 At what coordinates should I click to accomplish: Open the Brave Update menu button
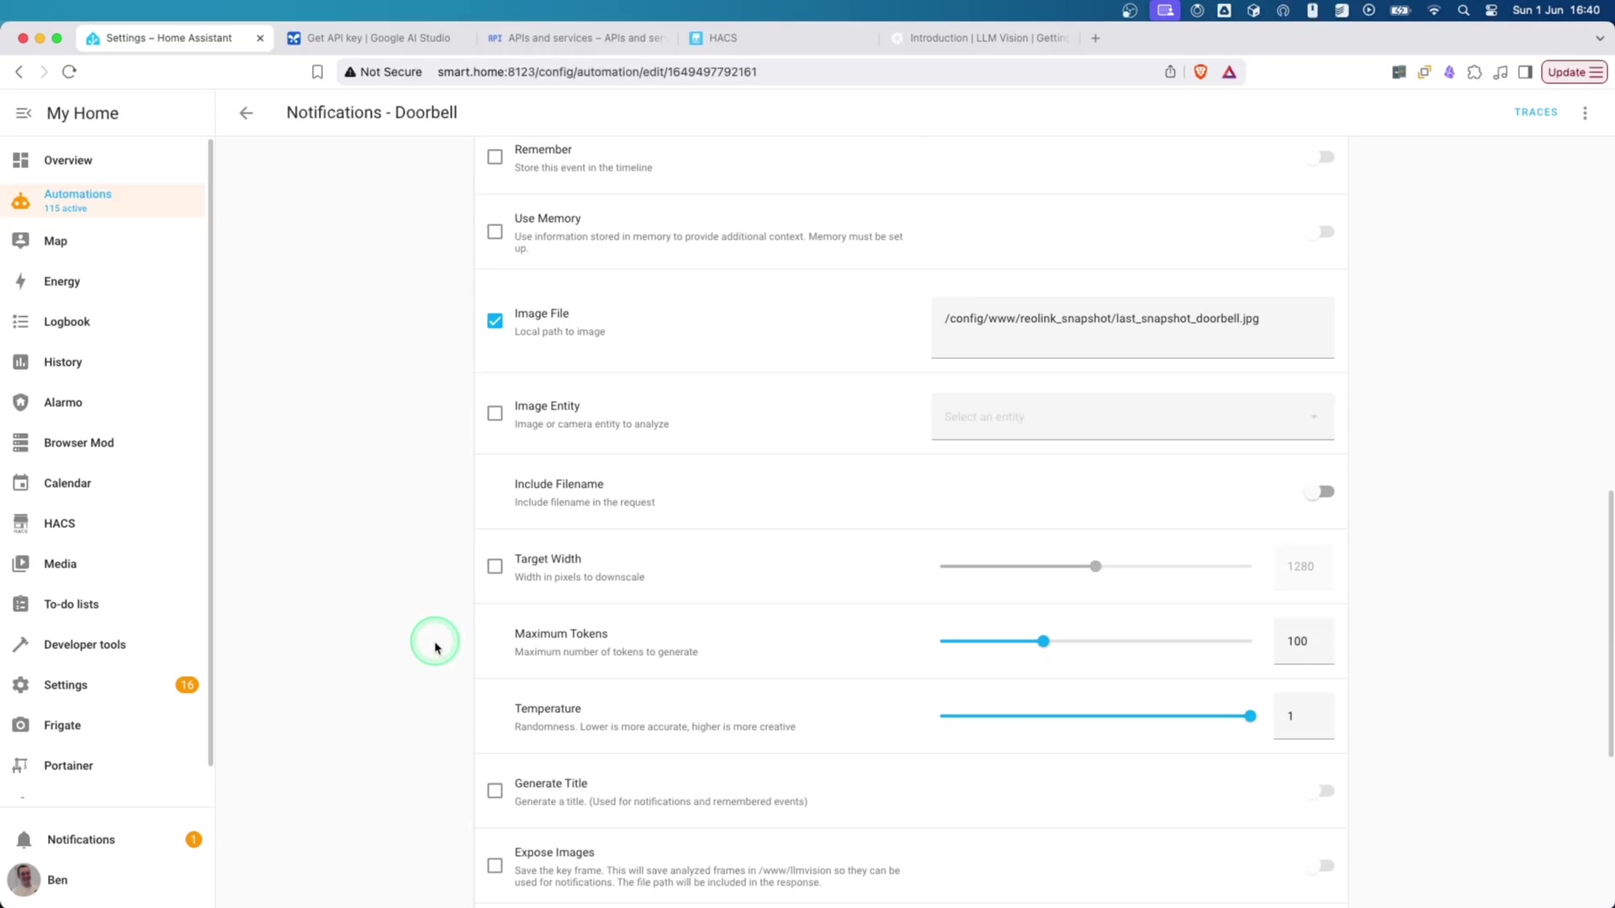point(1574,72)
